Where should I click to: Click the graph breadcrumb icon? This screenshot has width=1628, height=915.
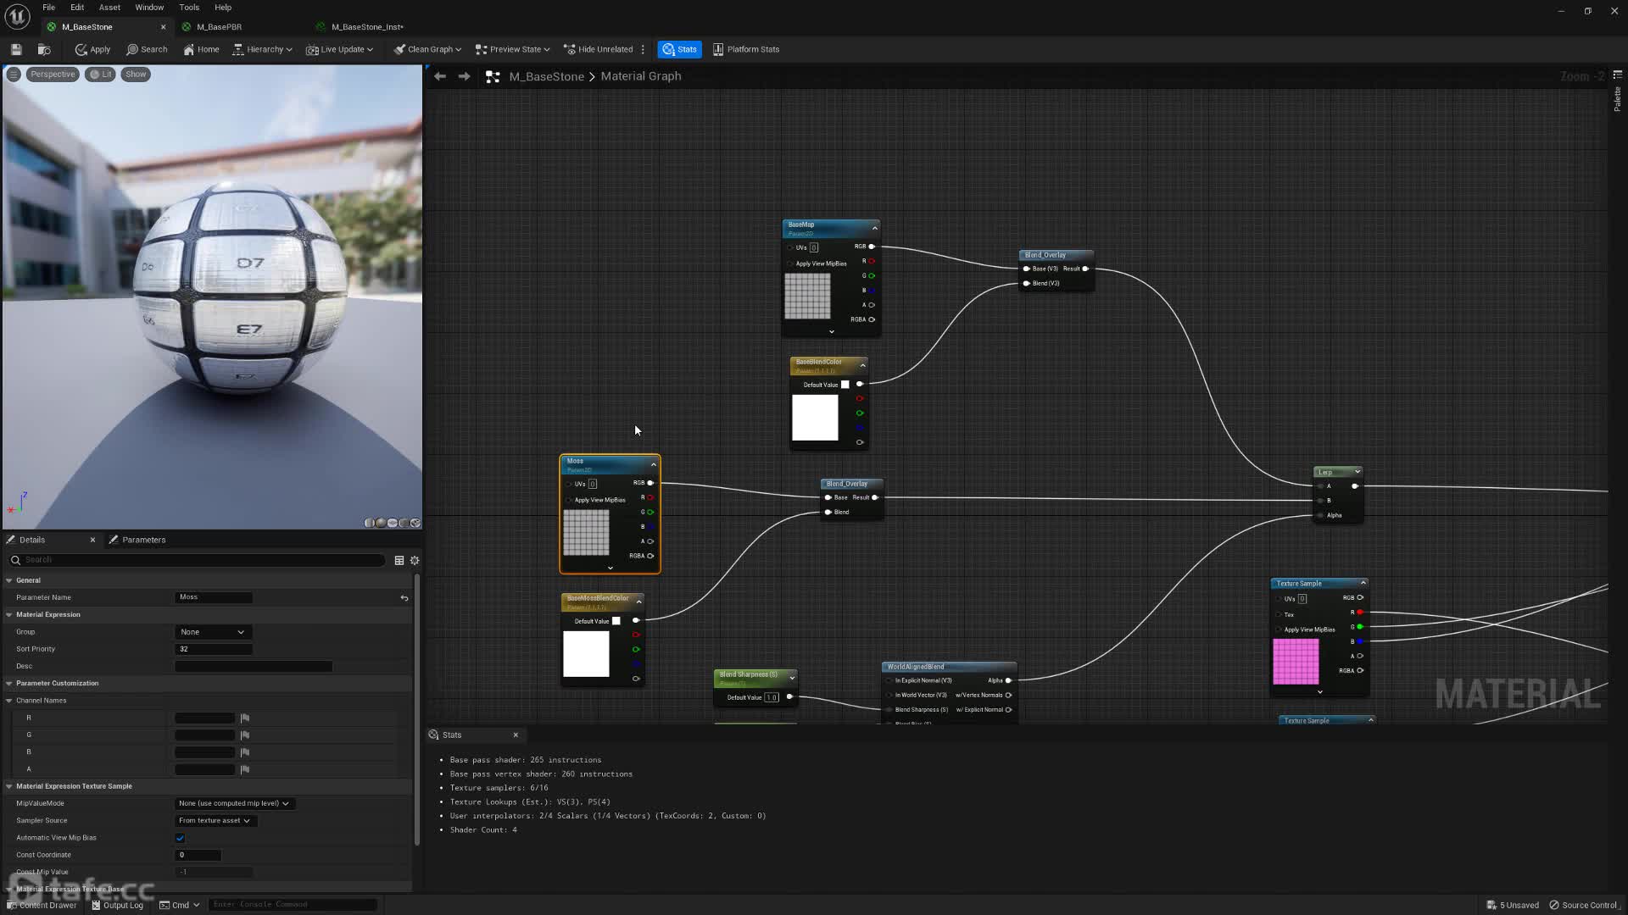click(x=493, y=76)
